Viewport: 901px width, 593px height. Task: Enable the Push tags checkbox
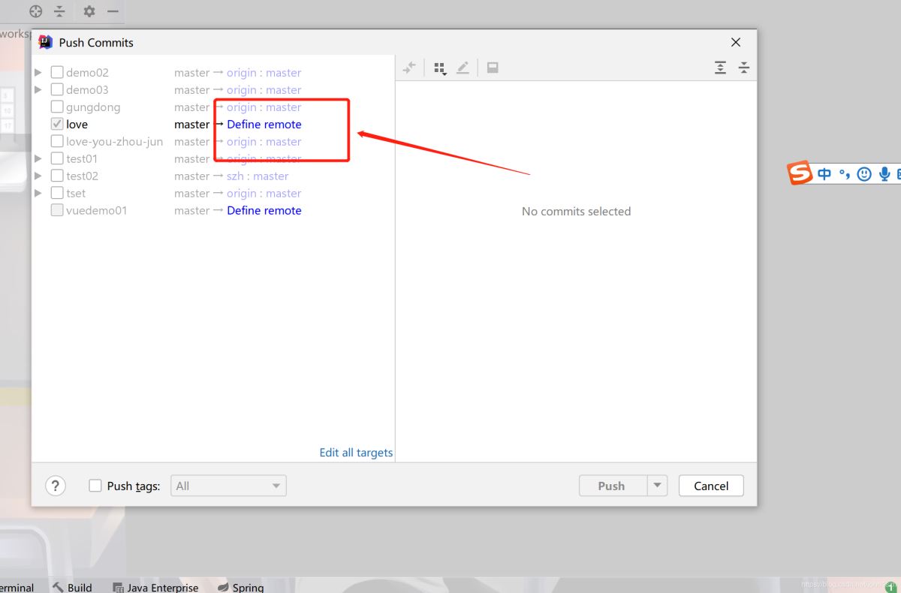(x=95, y=486)
